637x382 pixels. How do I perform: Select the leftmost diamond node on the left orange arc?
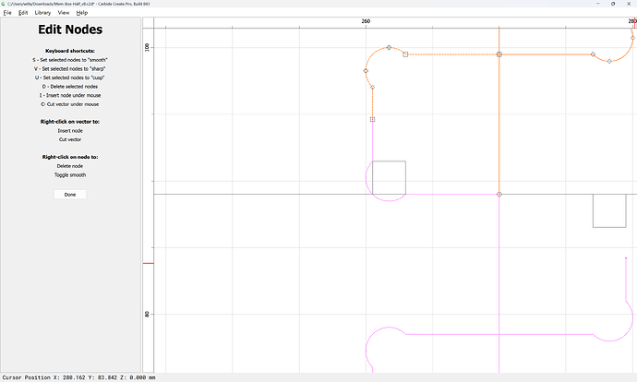[x=366, y=71]
